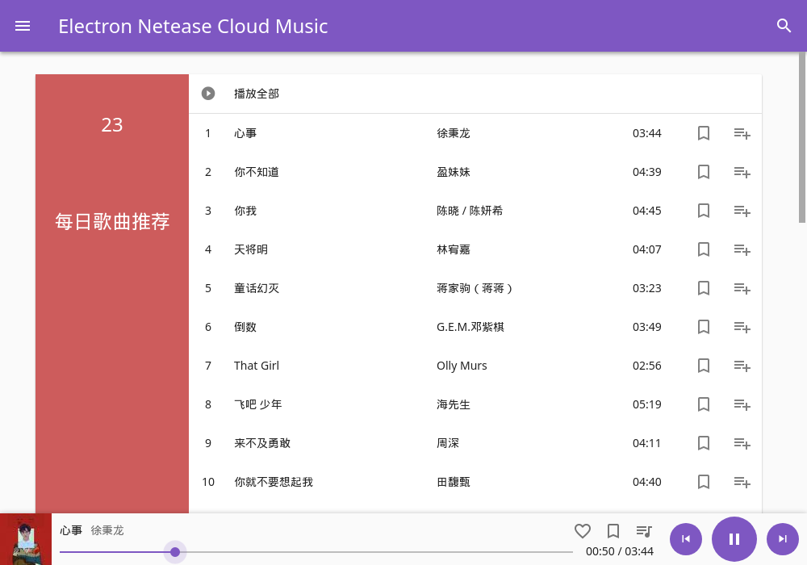Viewport: 807px width, 565px height.
Task: Select song title 你不知道
Action: coord(257,172)
